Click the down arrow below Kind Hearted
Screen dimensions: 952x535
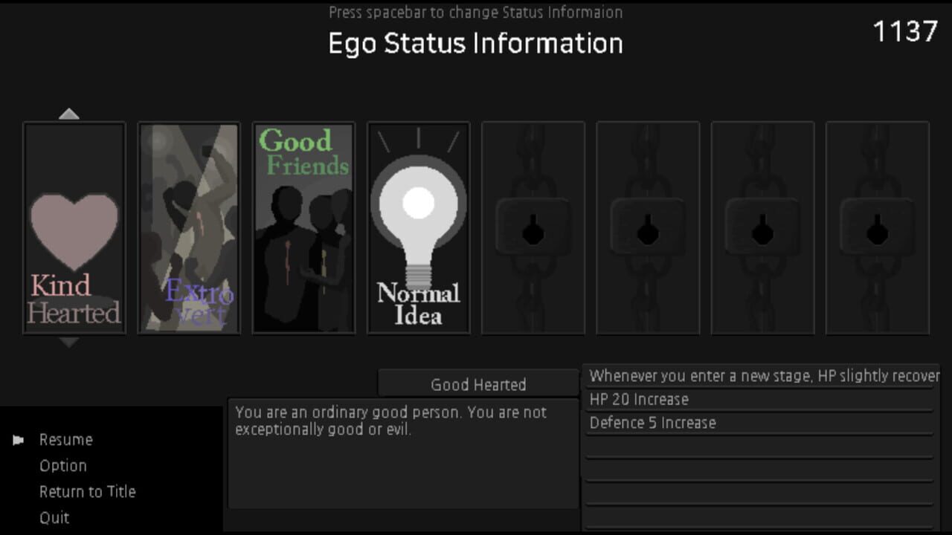68,342
